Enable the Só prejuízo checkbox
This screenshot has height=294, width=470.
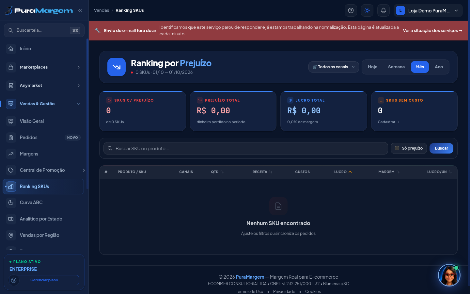397,148
